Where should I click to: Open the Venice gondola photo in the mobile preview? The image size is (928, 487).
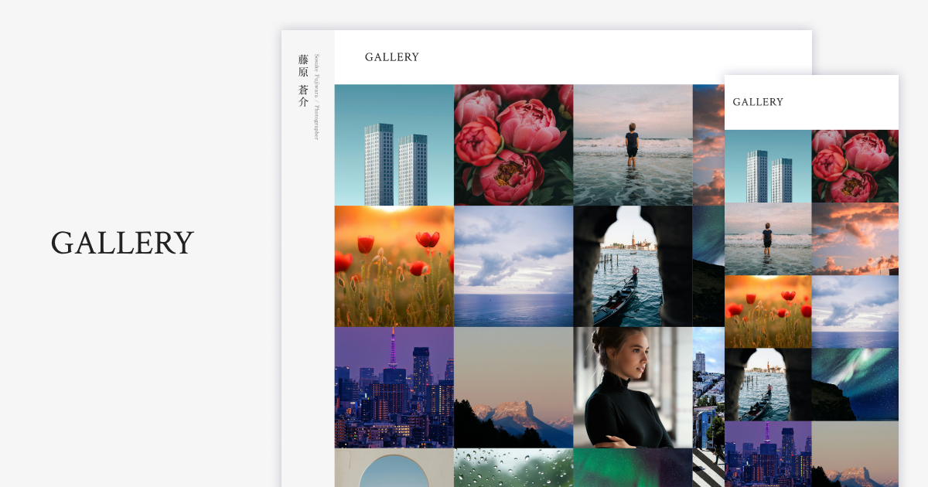coord(768,384)
